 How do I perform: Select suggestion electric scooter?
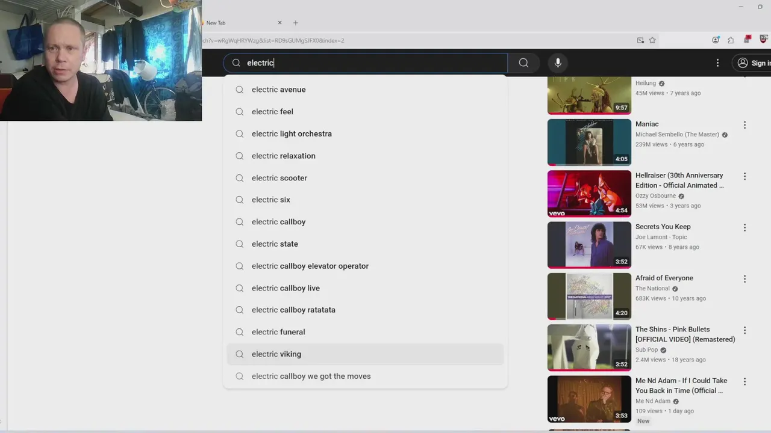click(365, 178)
